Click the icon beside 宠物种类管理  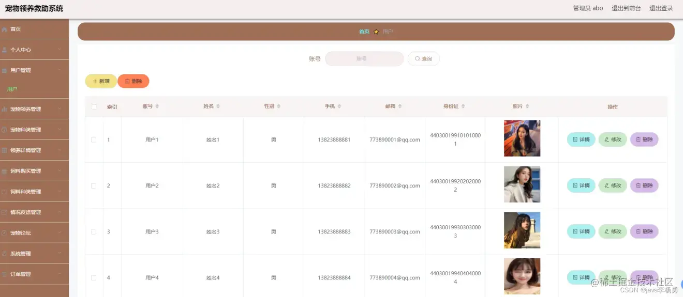coord(5,130)
